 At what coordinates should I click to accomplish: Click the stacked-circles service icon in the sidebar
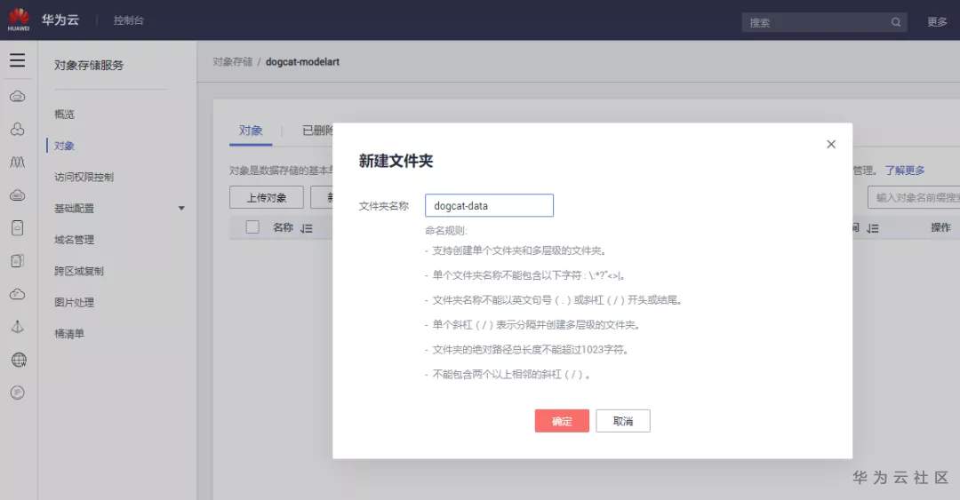(x=18, y=129)
